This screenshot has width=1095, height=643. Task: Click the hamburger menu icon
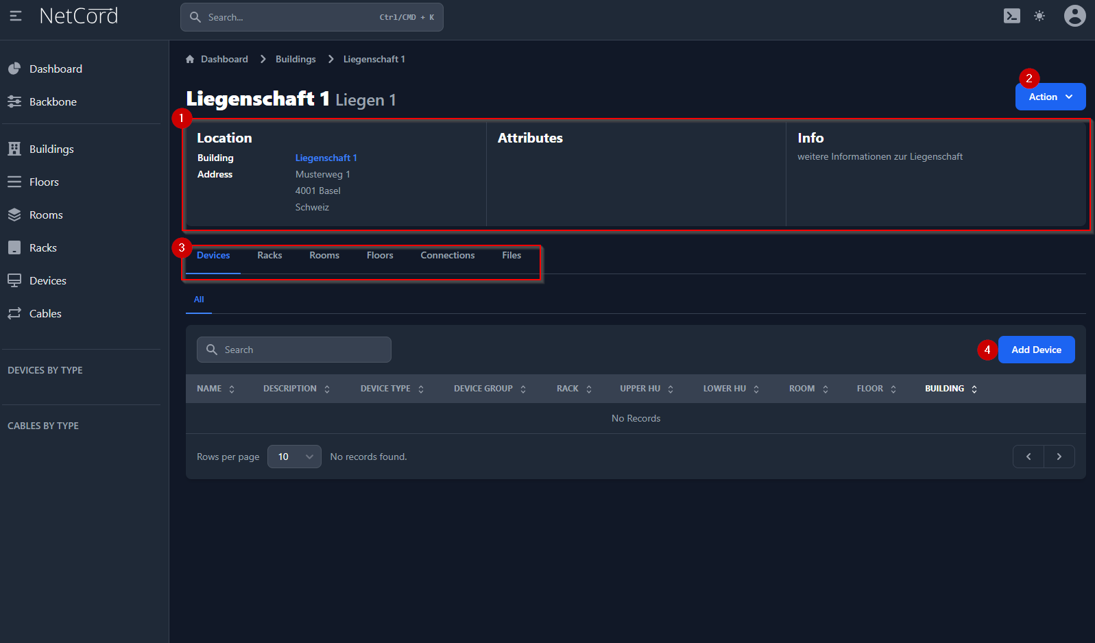click(x=16, y=16)
